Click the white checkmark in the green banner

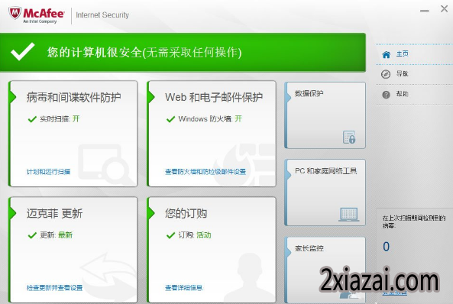[x=22, y=52]
